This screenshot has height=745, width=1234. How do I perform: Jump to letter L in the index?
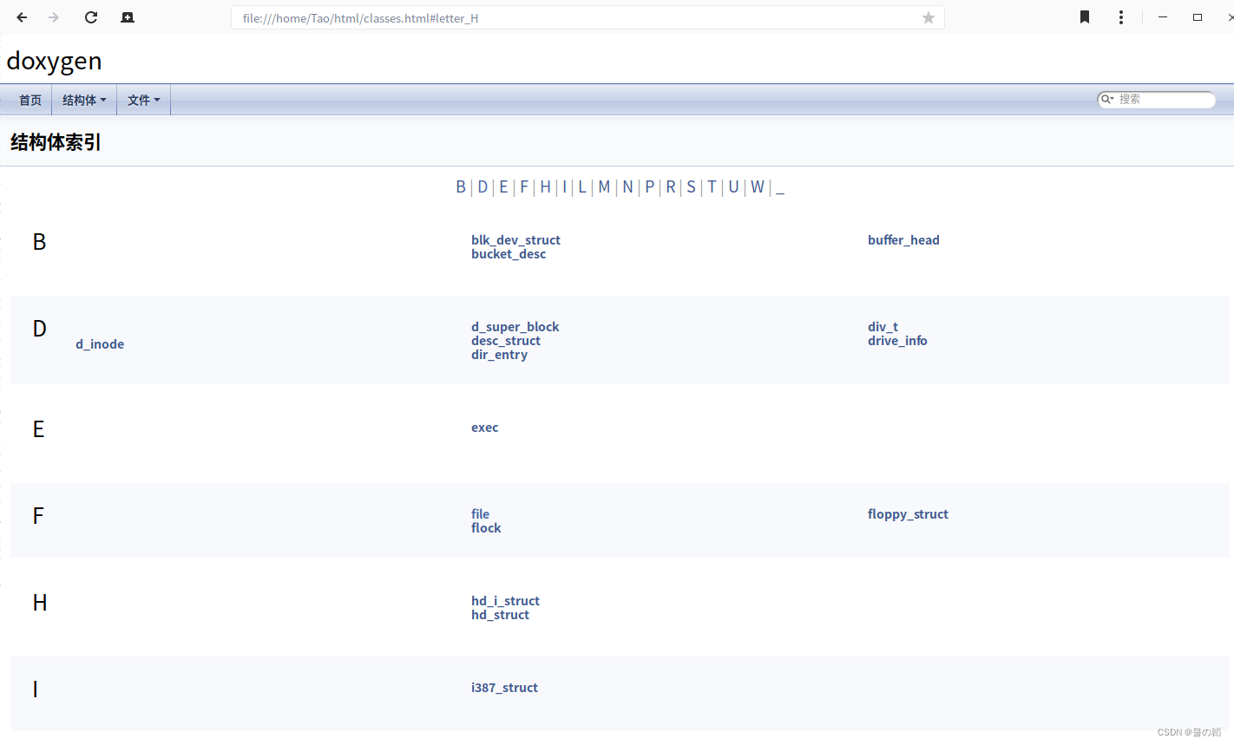coord(582,187)
